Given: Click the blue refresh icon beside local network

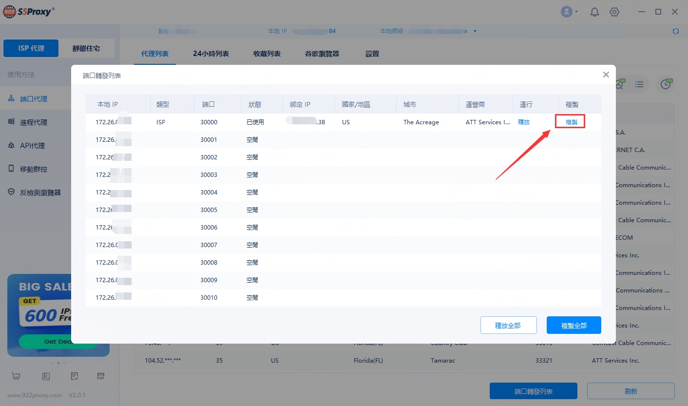Looking at the screenshot, I should (675, 31).
